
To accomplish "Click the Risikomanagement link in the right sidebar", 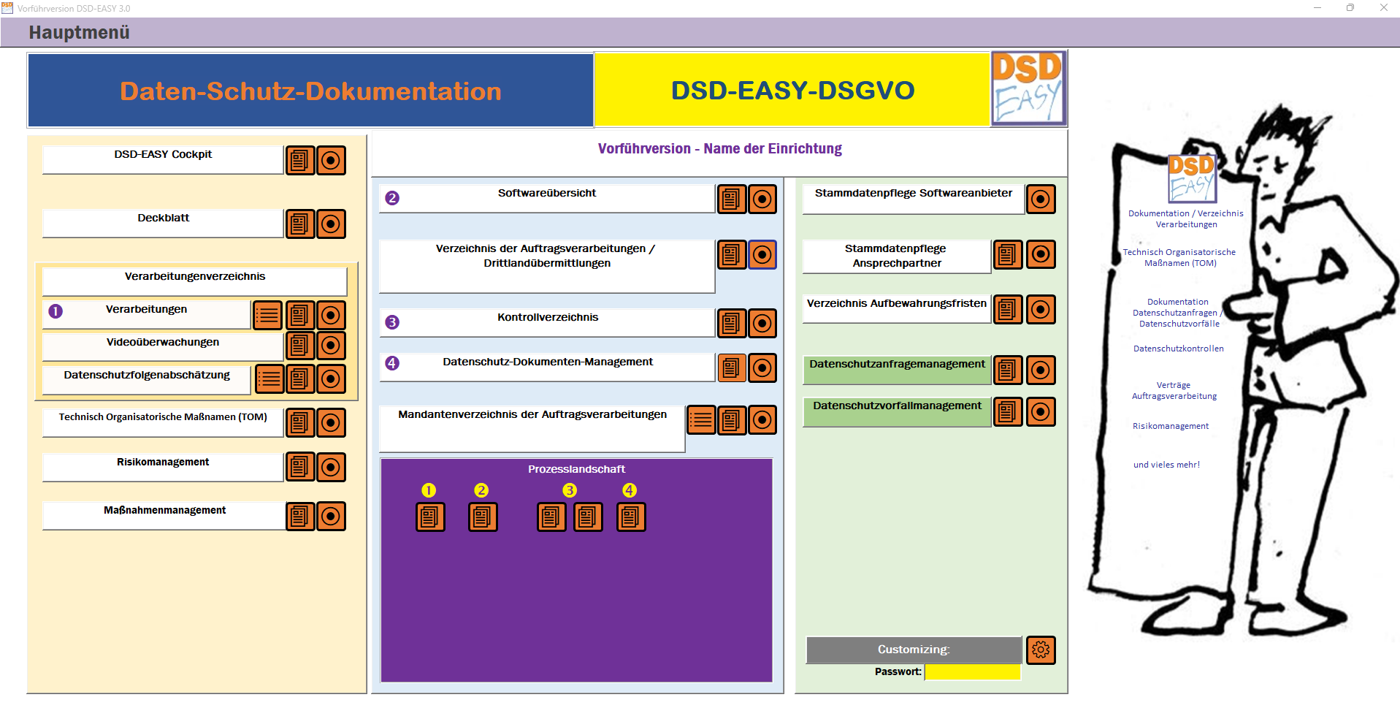I will (x=1170, y=425).
